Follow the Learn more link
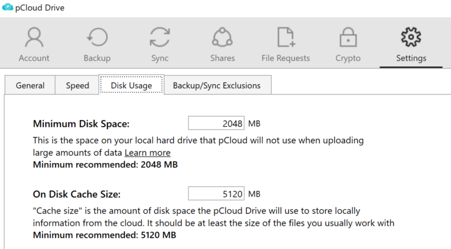This screenshot has width=451, height=249. pos(147,152)
